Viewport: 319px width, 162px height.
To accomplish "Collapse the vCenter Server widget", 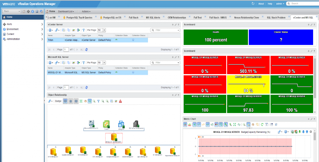I will pyautogui.click(x=173, y=25).
